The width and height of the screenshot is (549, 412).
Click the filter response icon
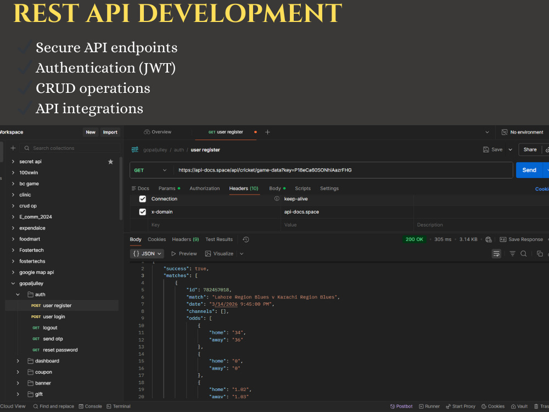(512, 254)
